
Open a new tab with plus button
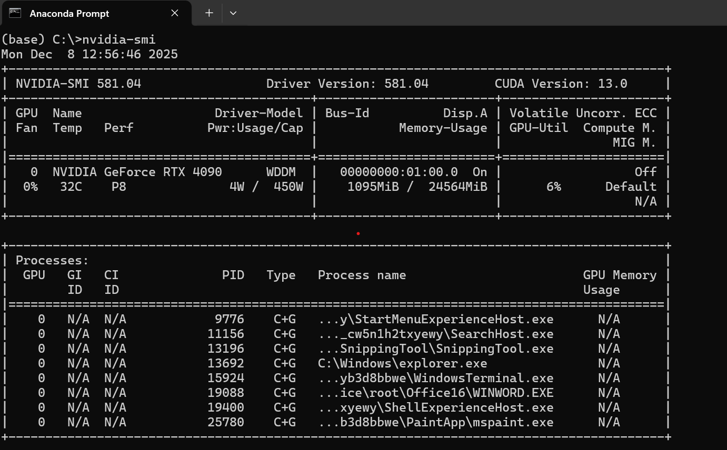[209, 13]
